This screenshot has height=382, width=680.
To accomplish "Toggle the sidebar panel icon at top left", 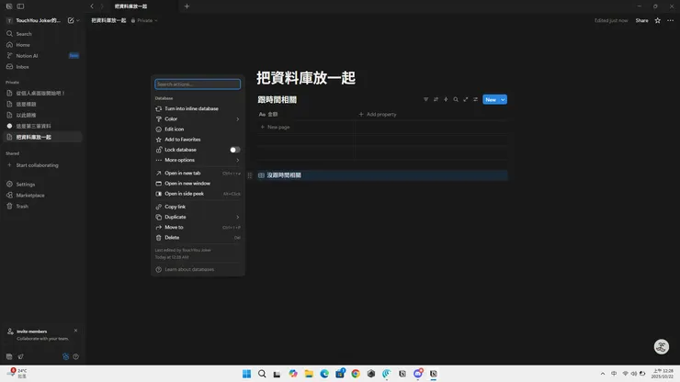I will (20, 6).
